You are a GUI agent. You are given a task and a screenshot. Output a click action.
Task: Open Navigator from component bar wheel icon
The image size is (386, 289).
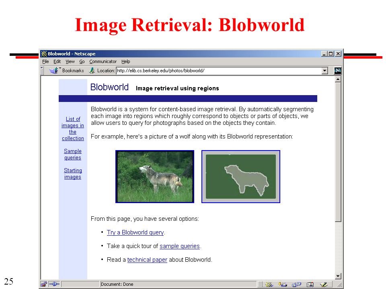click(x=269, y=284)
